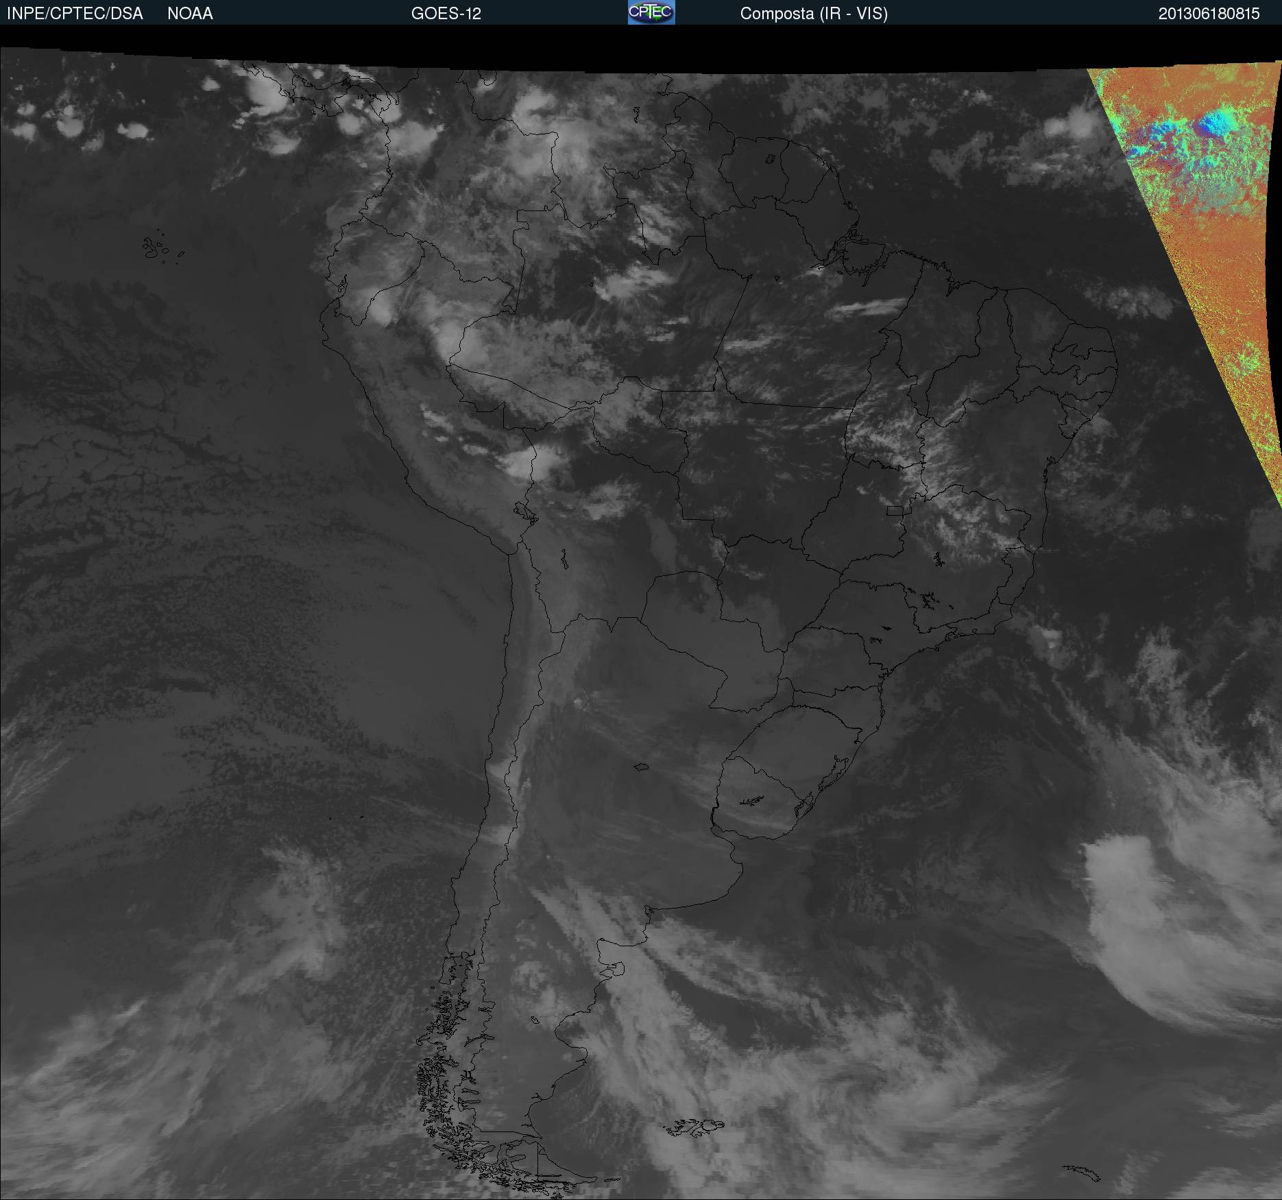Viewport: 1282px width, 1200px height.
Task: Click the Composta (IR - VIS) title
Action: tap(814, 14)
